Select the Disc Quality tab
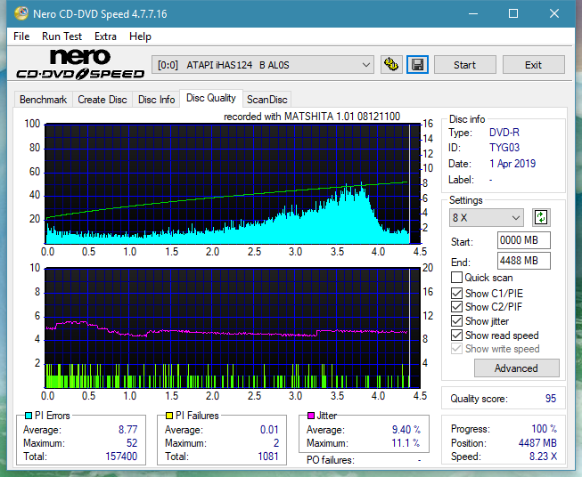582x477 pixels. 211,98
